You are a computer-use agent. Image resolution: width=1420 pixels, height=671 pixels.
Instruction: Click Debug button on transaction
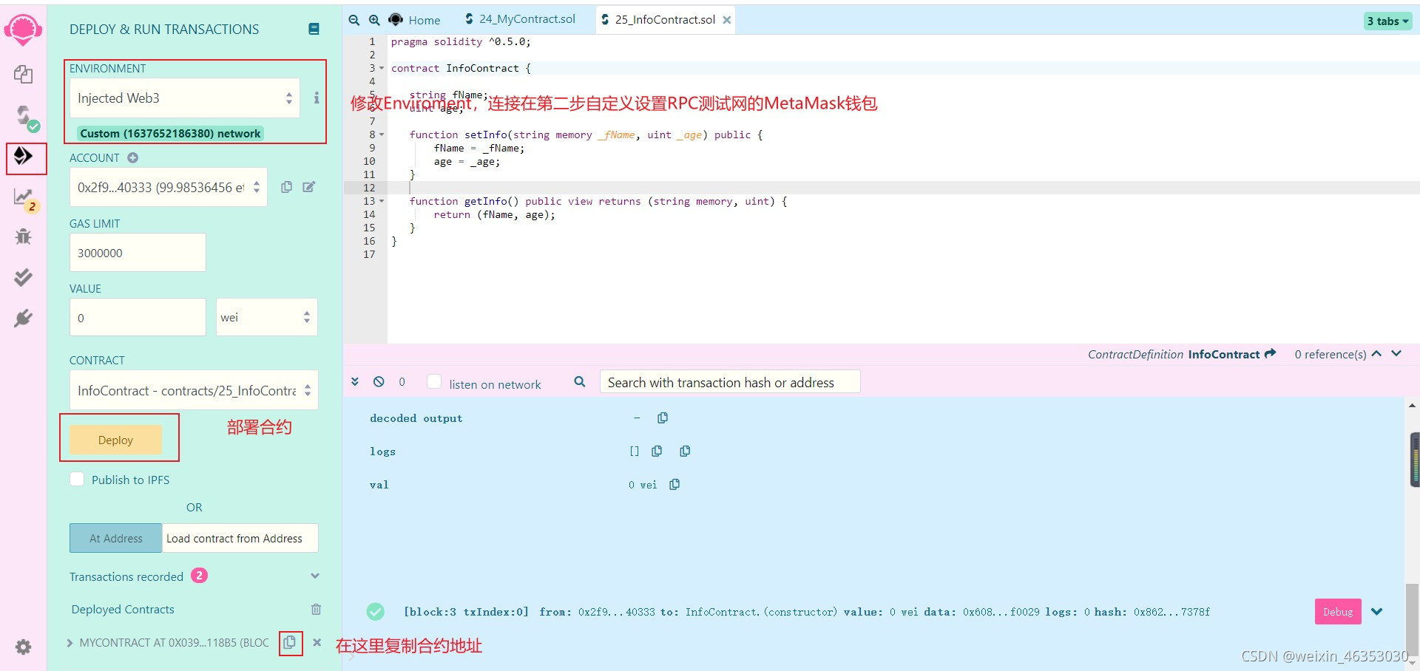(x=1338, y=611)
